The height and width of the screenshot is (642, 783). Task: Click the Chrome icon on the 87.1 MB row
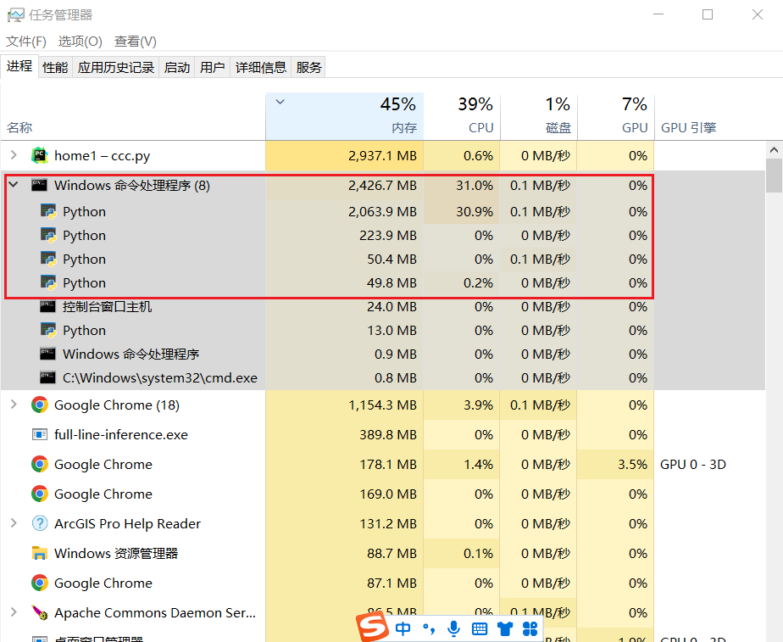(40, 583)
